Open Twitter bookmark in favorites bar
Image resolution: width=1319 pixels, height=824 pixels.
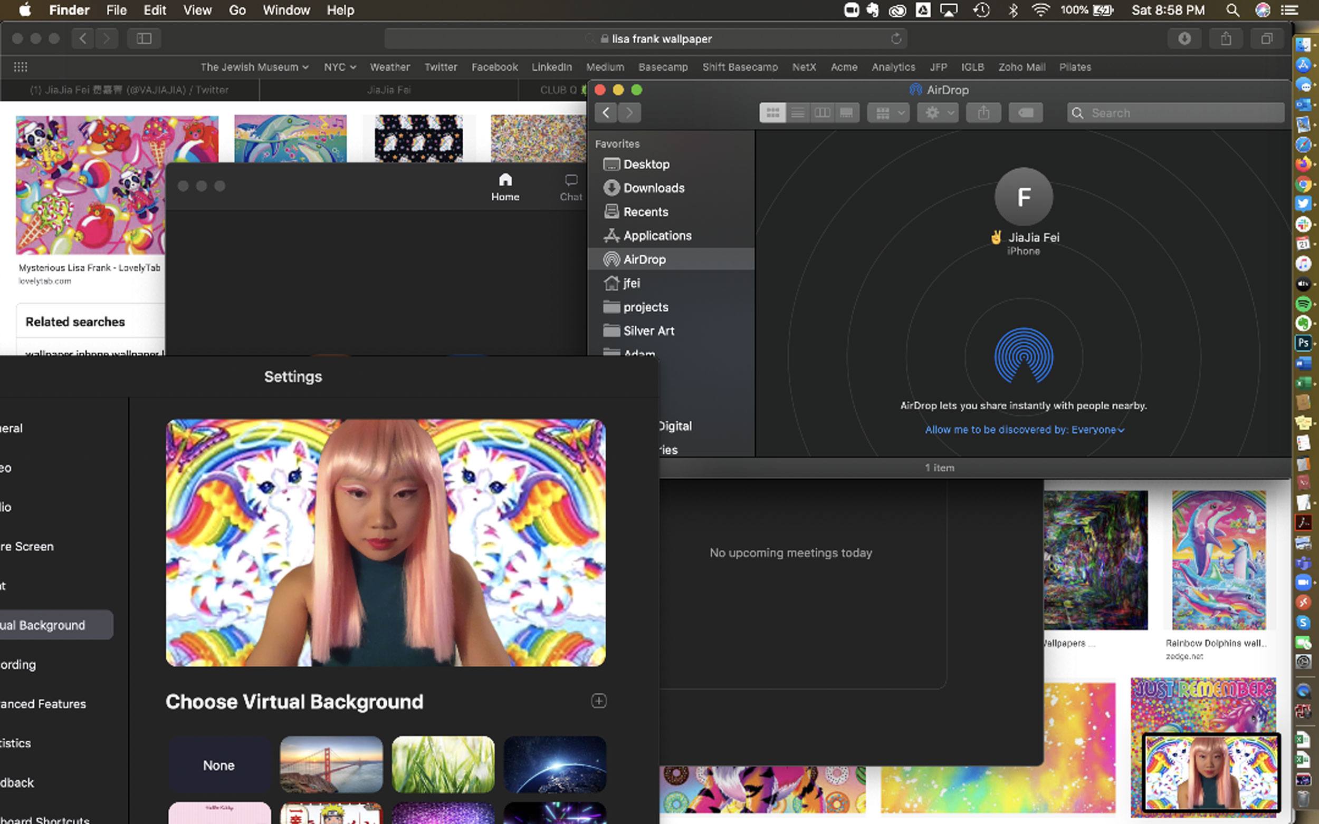[x=441, y=67]
